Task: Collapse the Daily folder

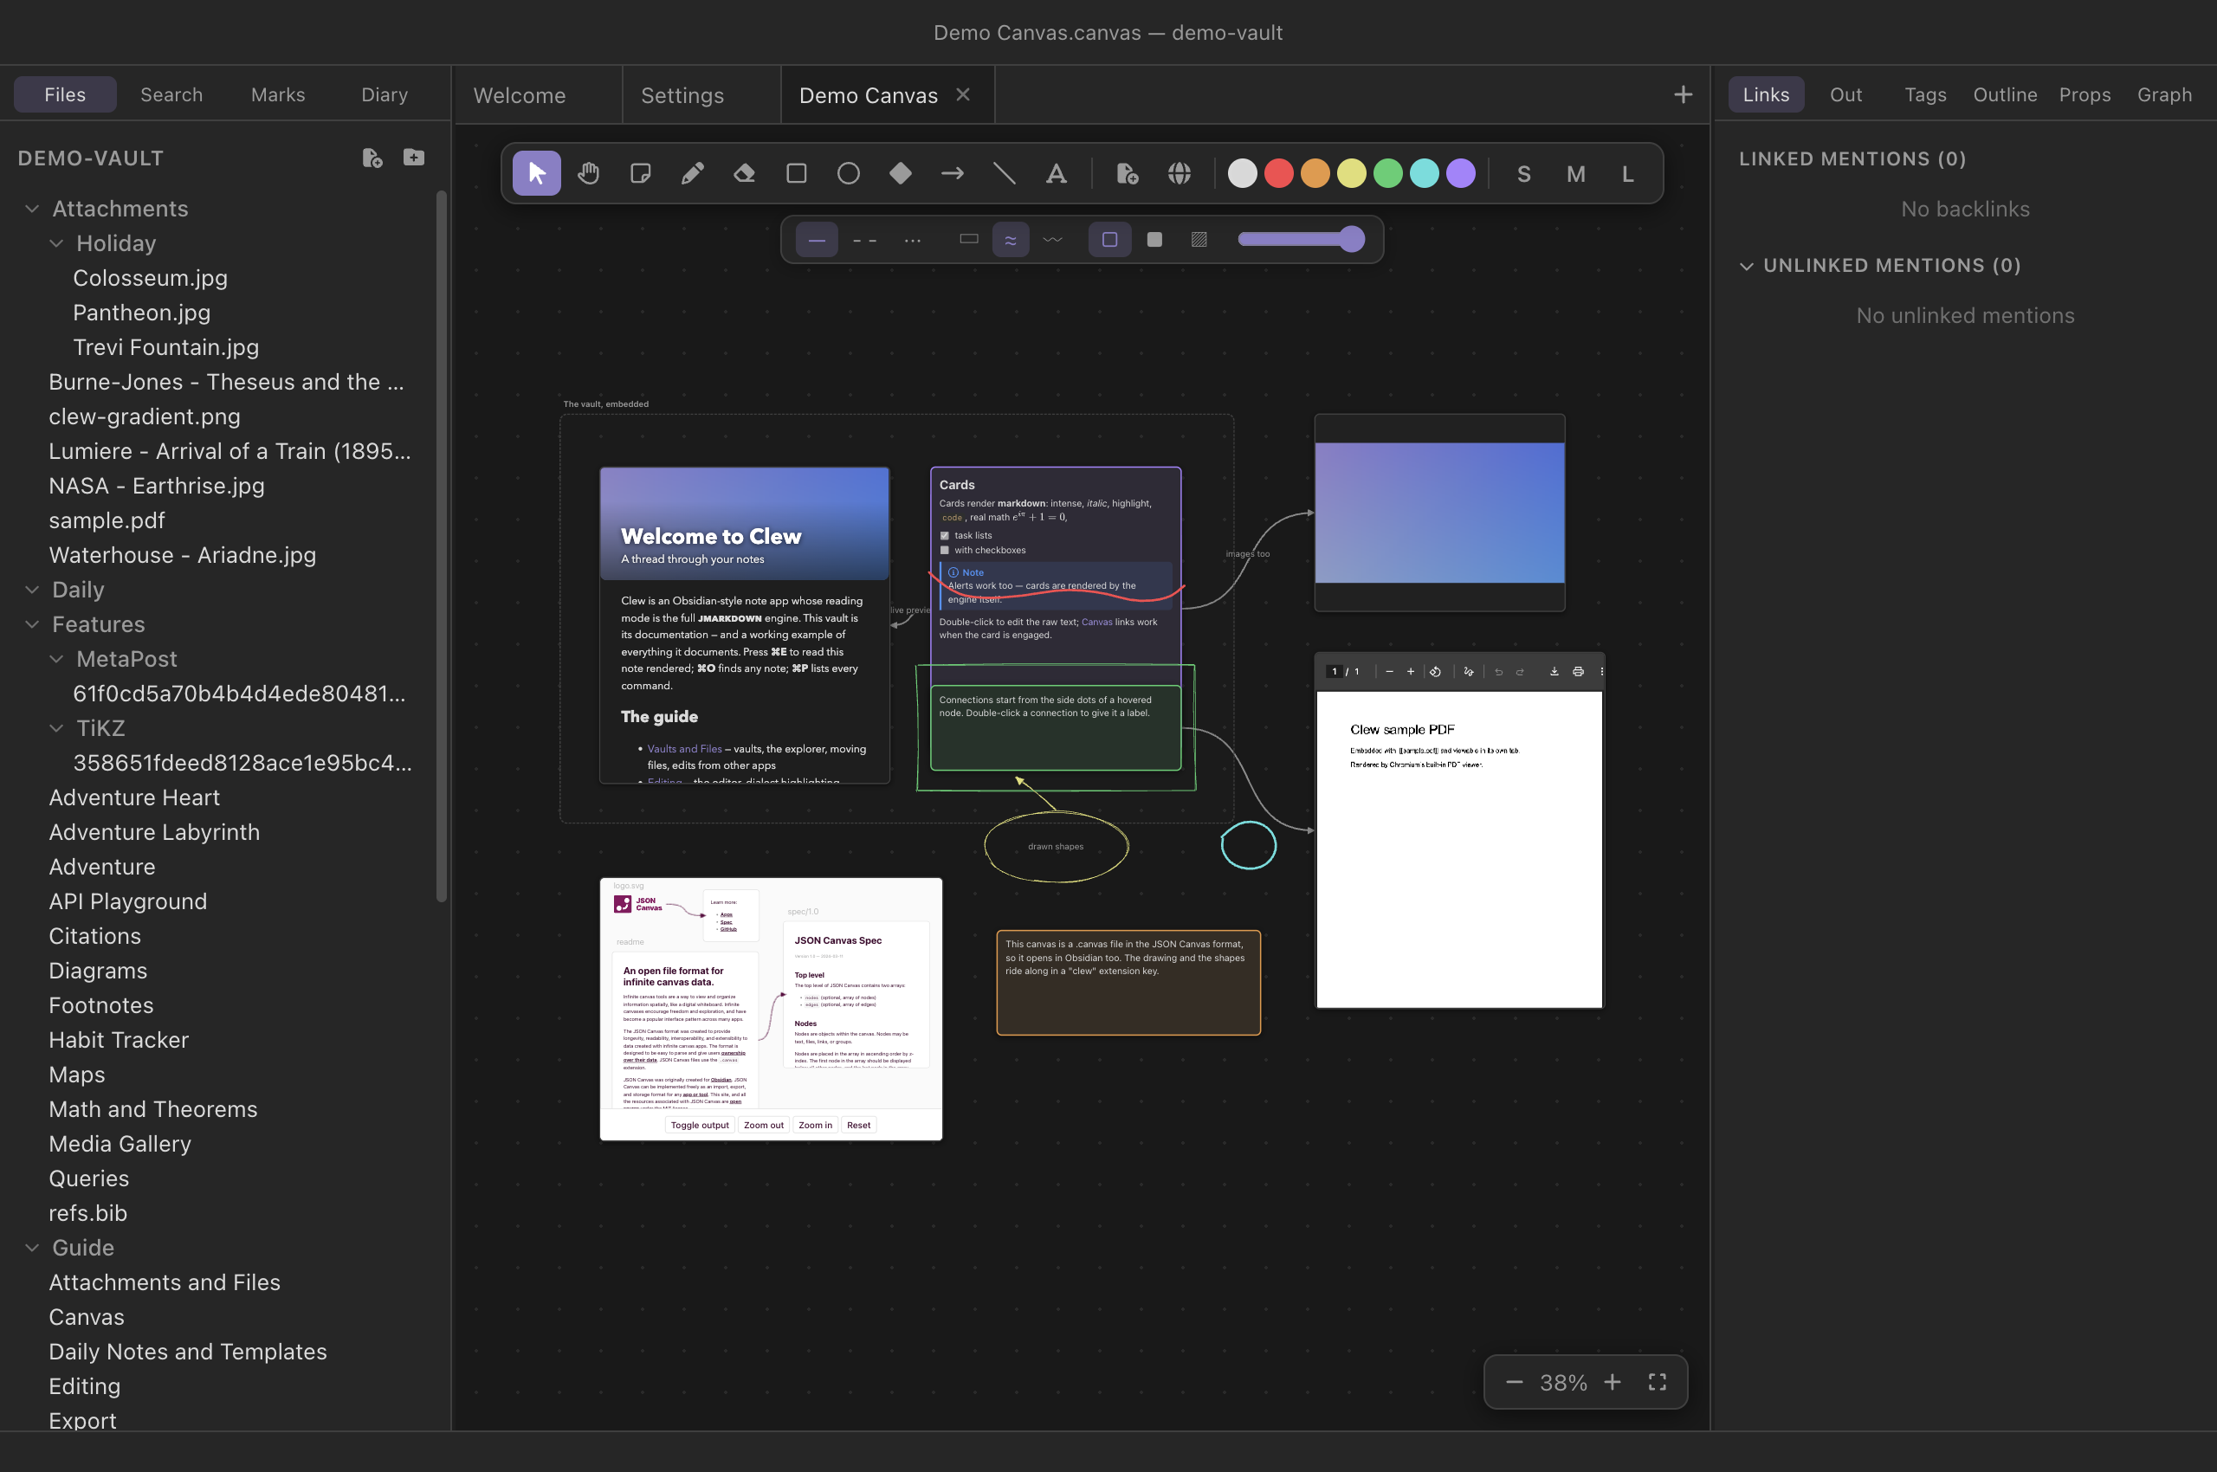Action: 32,590
